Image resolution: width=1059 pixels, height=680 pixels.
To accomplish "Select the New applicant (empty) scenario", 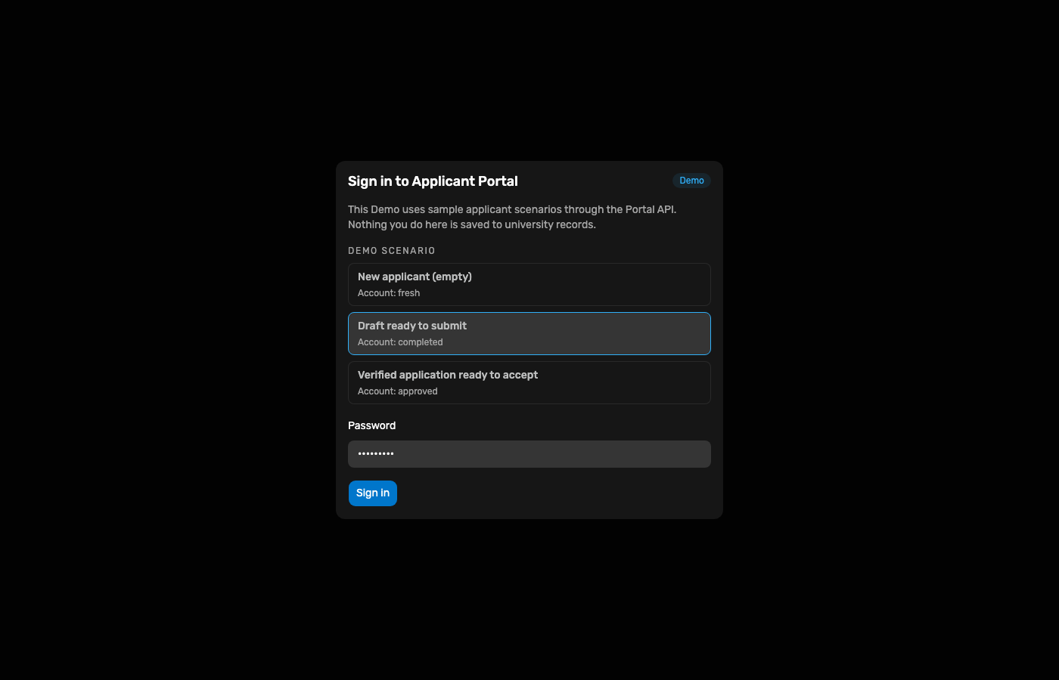I will click(529, 284).
